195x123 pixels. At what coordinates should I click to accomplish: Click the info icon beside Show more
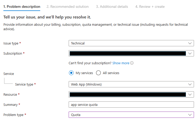coord(132,63)
